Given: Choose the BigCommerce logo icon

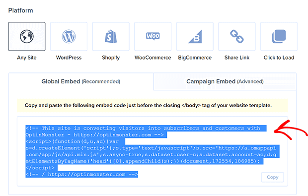Looking at the screenshot, I should coord(195,36).
